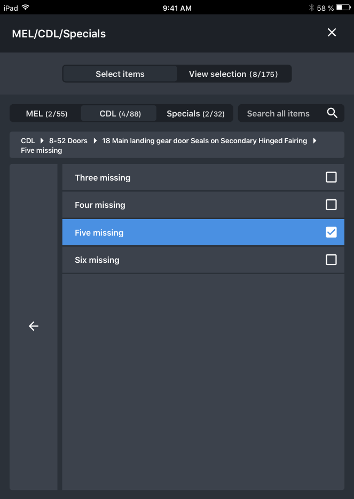Close the MEL/CDL/Specials dialog
Image resolution: width=354 pixels, height=499 pixels.
coord(332,33)
